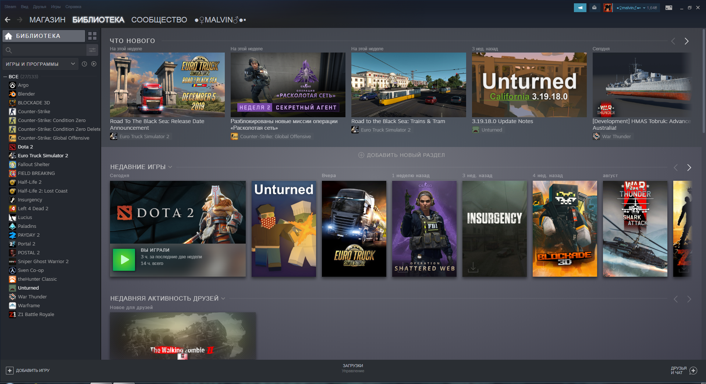Image resolution: width=706 pixels, height=384 pixels.
Task: Open the Games and Software filter dropdown
Action: (40, 64)
